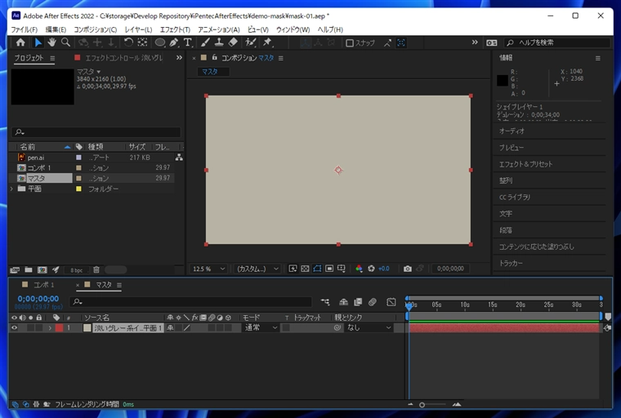Image resolution: width=621 pixels, height=418 pixels.
Task: Click the trash icon in Project panel
Action: pos(96,269)
